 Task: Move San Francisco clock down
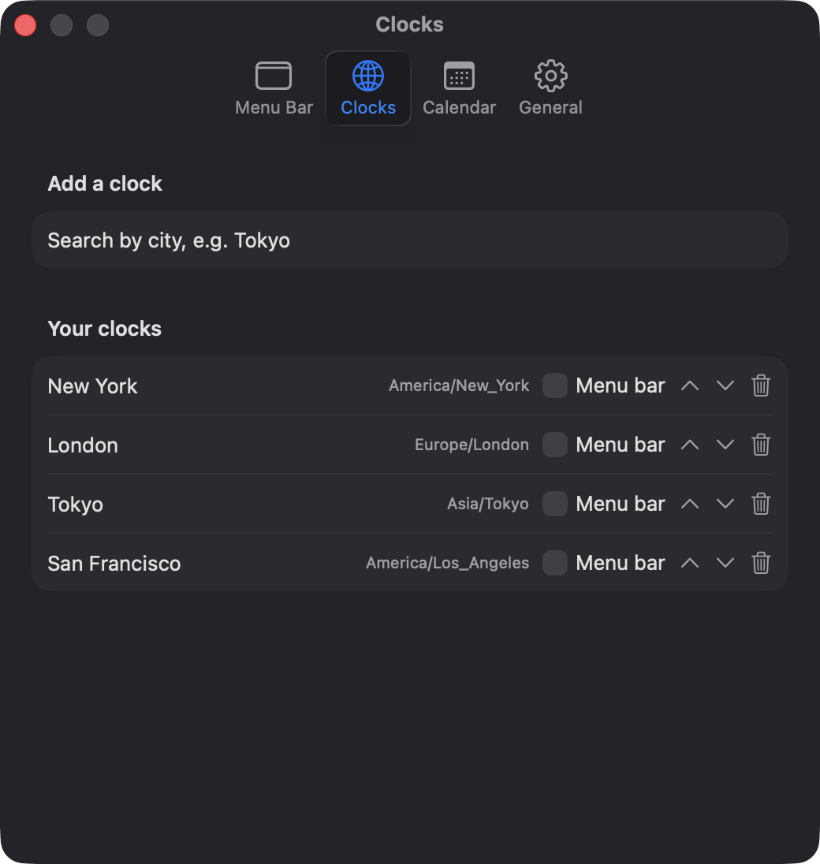[x=725, y=563]
